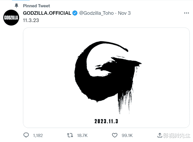Like the tweet with the heart icon

click(115, 135)
